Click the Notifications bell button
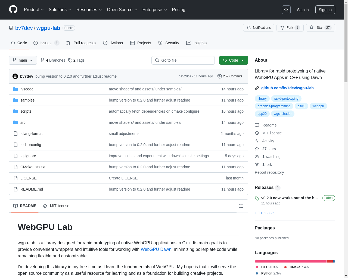The width and height of the screenshot is (348, 278). 259,28
